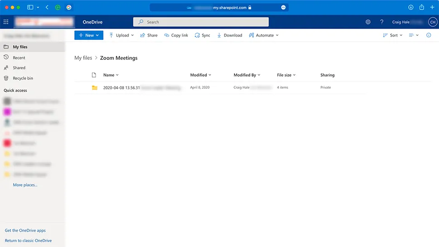Open the information details pane icon

pos(429,35)
